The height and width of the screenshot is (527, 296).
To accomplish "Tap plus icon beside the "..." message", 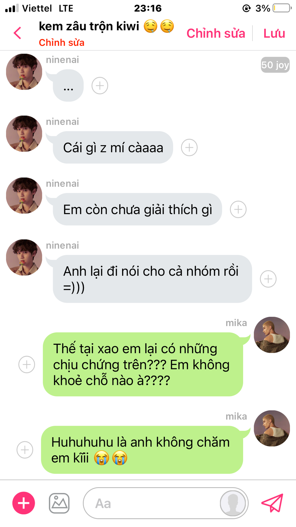I will click(100, 86).
